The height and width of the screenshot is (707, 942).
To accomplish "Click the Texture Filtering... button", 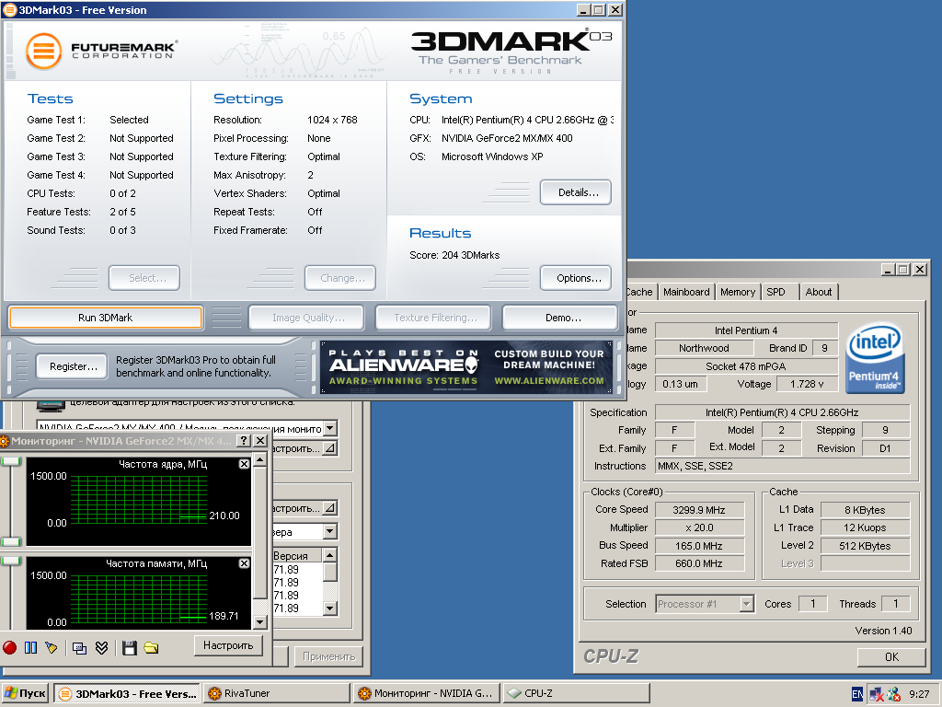I will coord(433,318).
